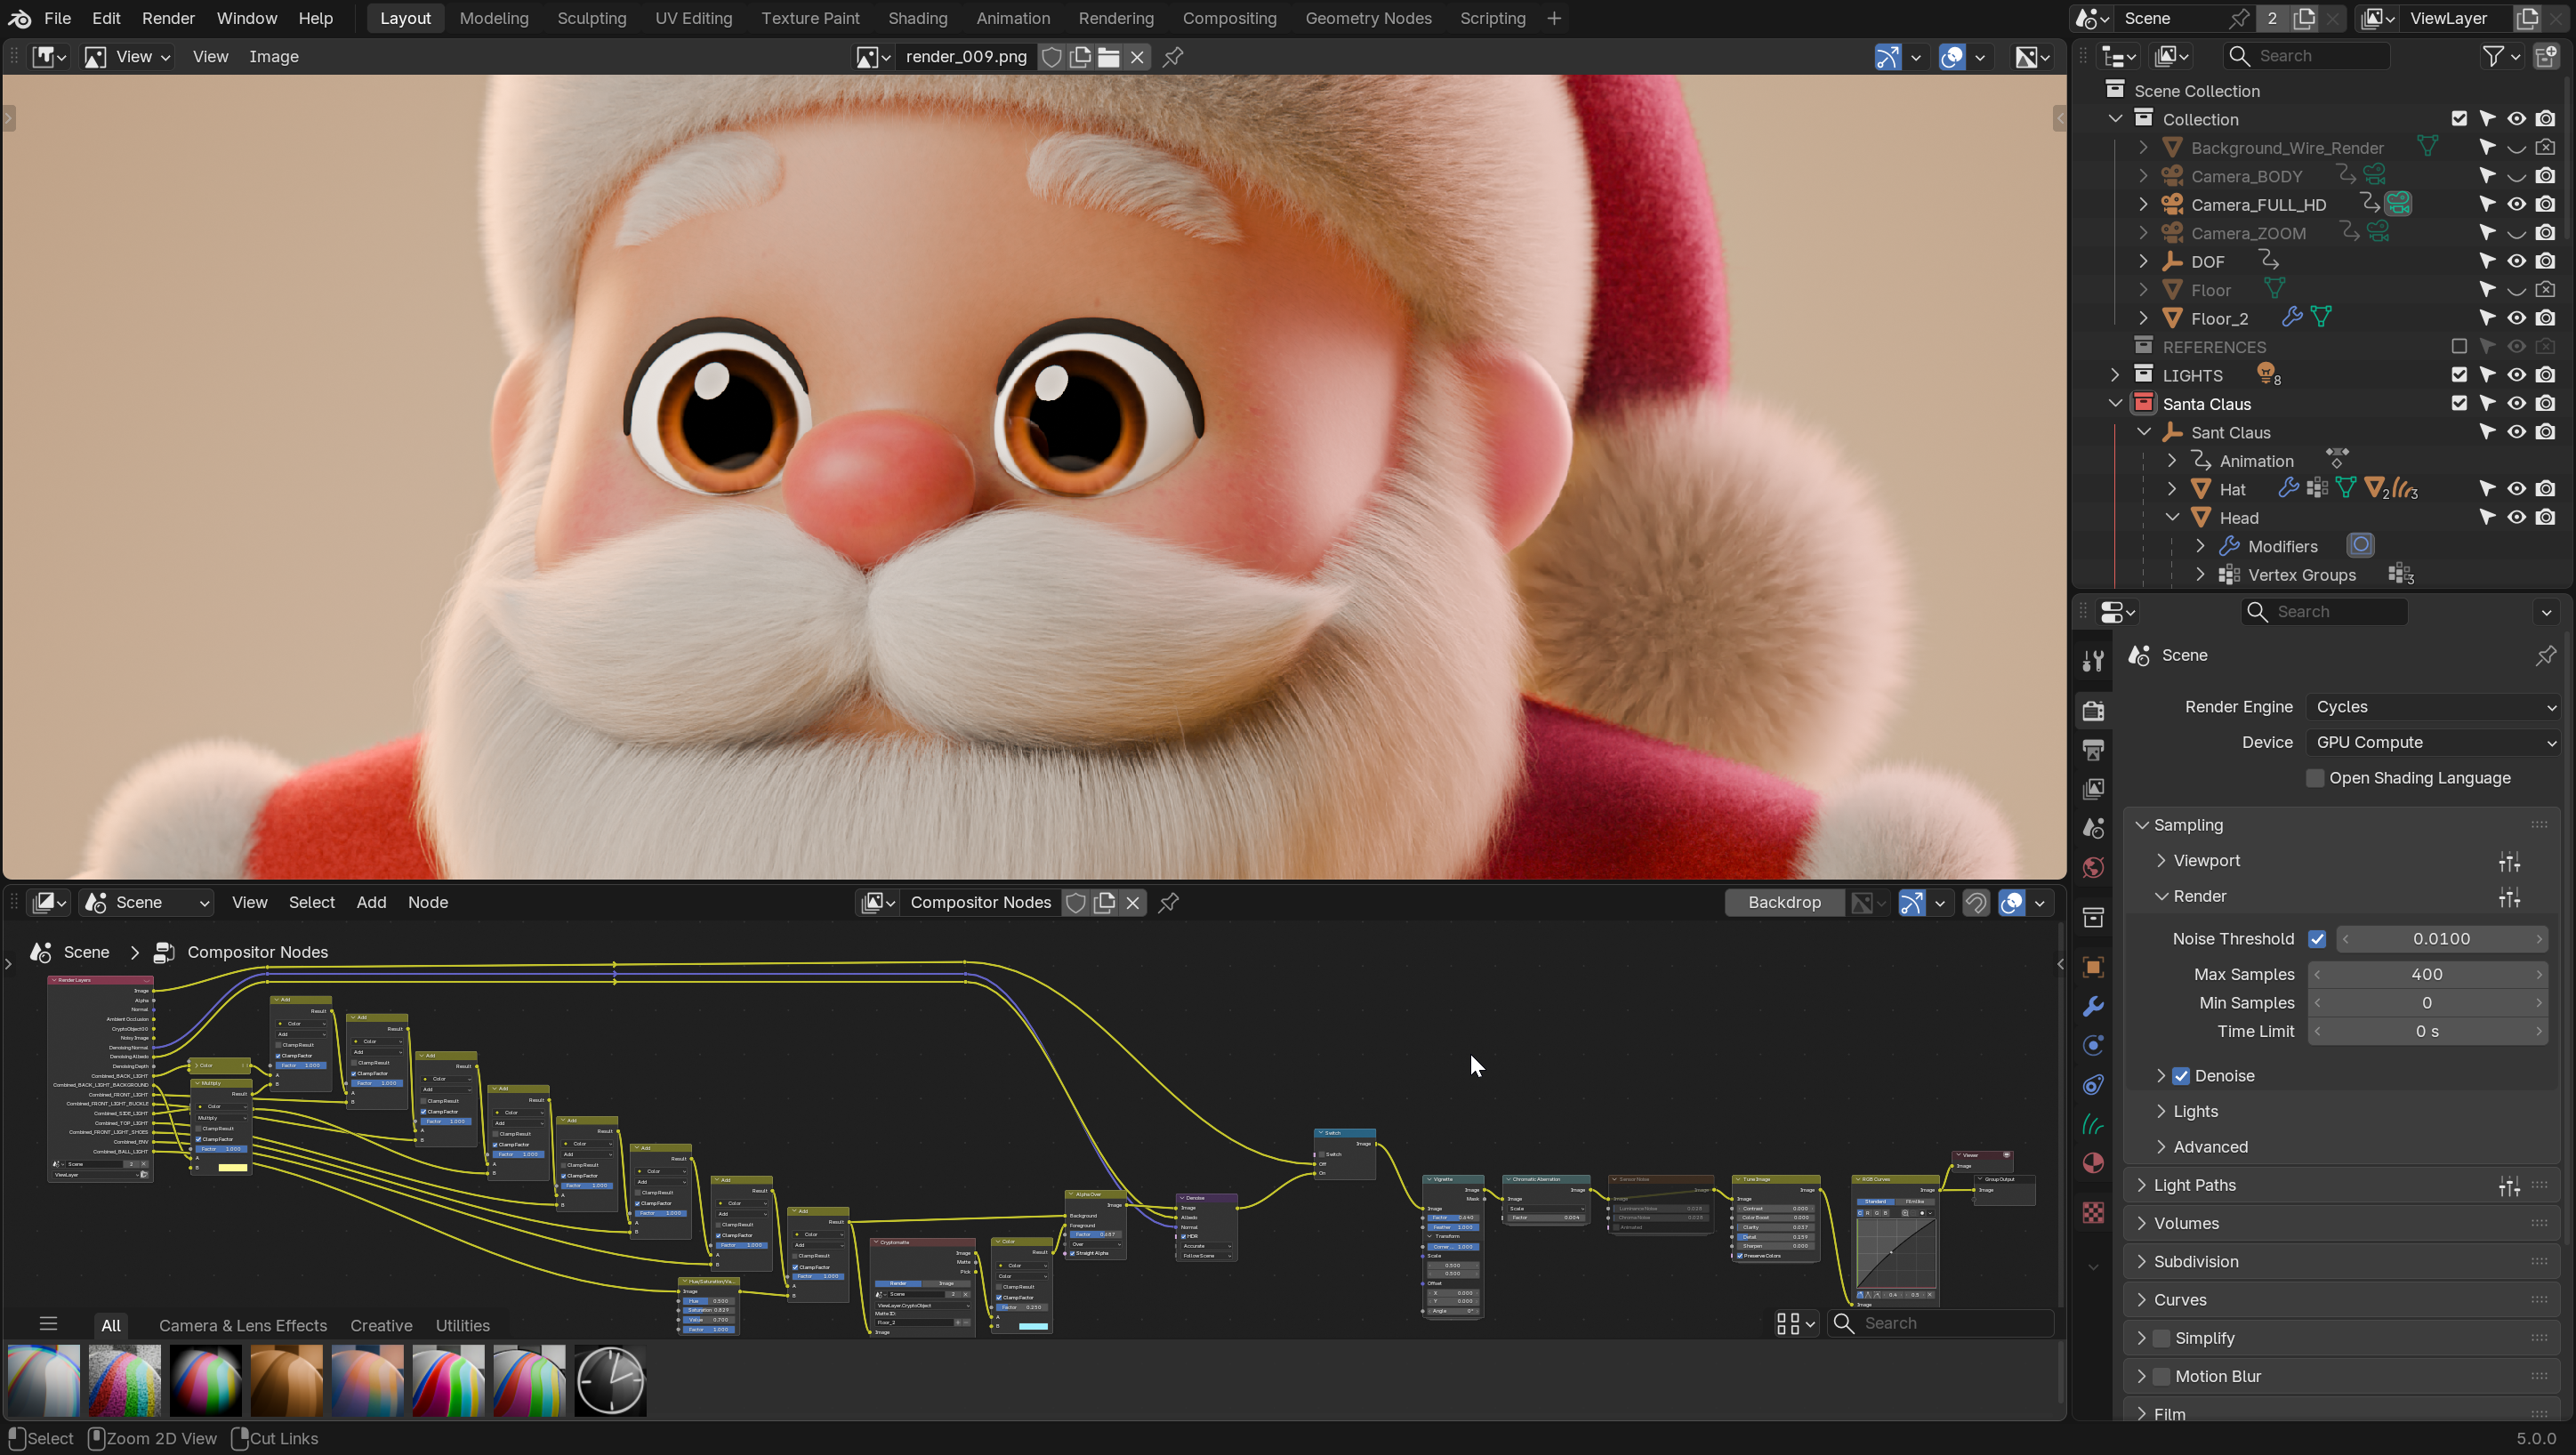
Task: Expand the Light Paths panel
Action: (x=2194, y=1185)
